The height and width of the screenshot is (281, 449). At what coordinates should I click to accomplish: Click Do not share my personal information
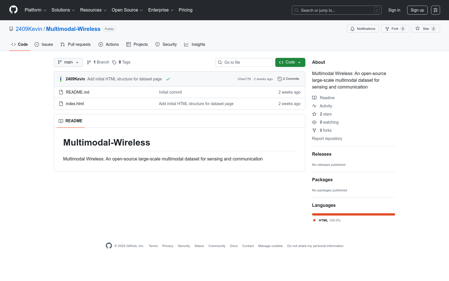(x=315, y=246)
